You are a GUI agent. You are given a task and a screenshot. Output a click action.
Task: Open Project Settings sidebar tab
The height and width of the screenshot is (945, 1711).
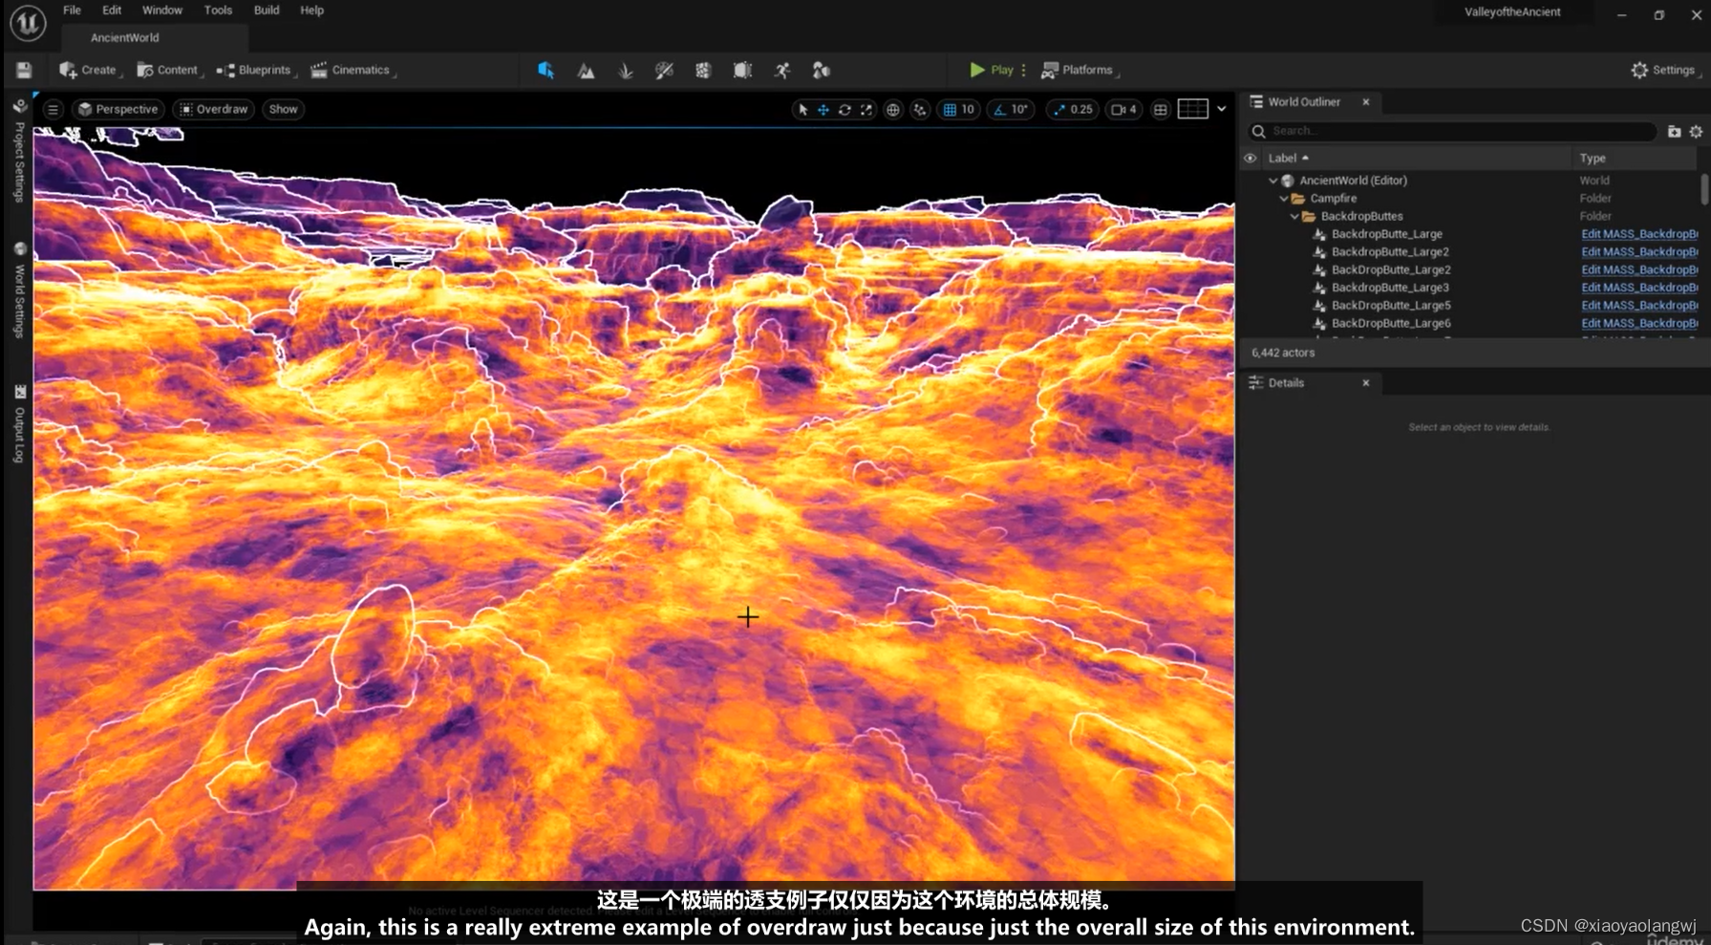pyautogui.click(x=19, y=151)
